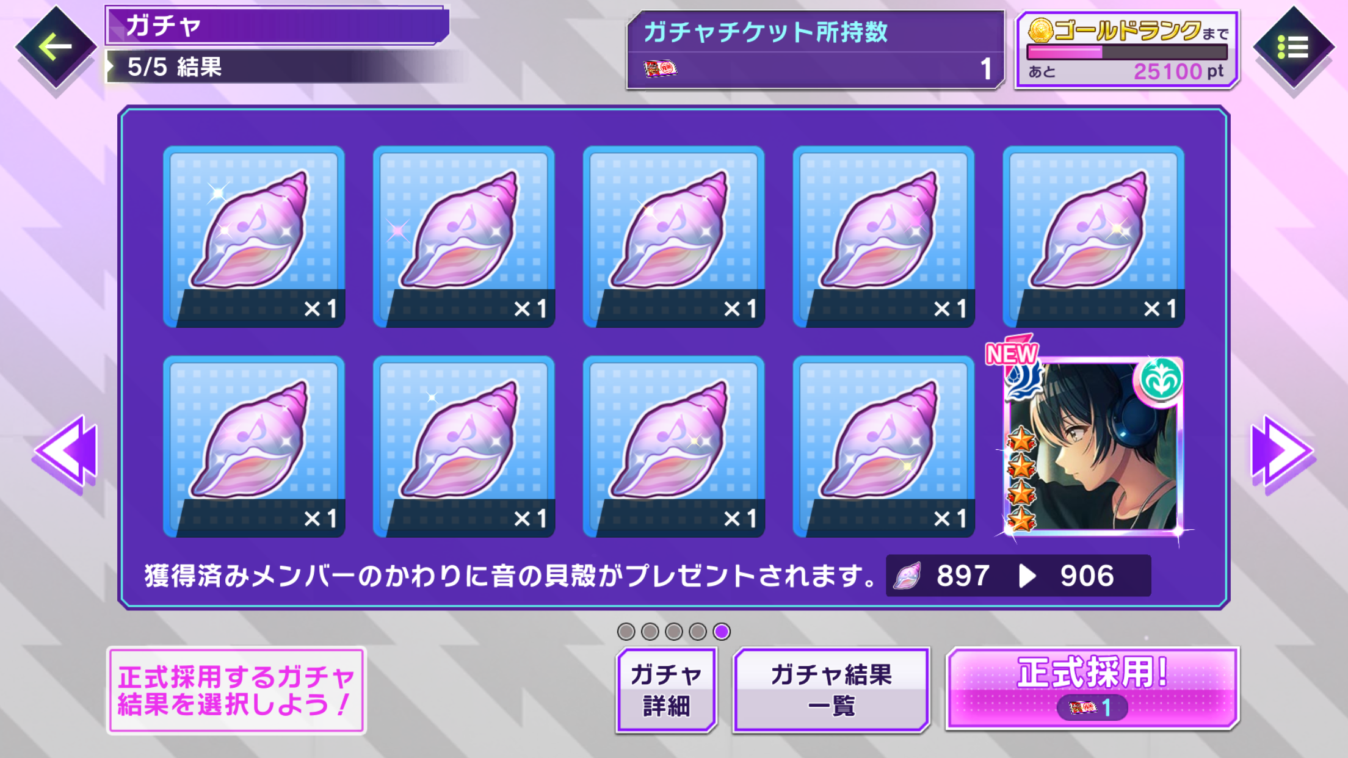Image resolution: width=1348 pixels, height=758 pixels.
Task: Select the first result page dot
Action: coord(626,632)
